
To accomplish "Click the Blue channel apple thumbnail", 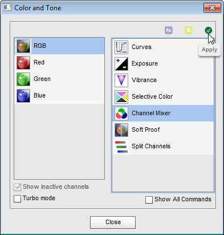I will (23, 96).
